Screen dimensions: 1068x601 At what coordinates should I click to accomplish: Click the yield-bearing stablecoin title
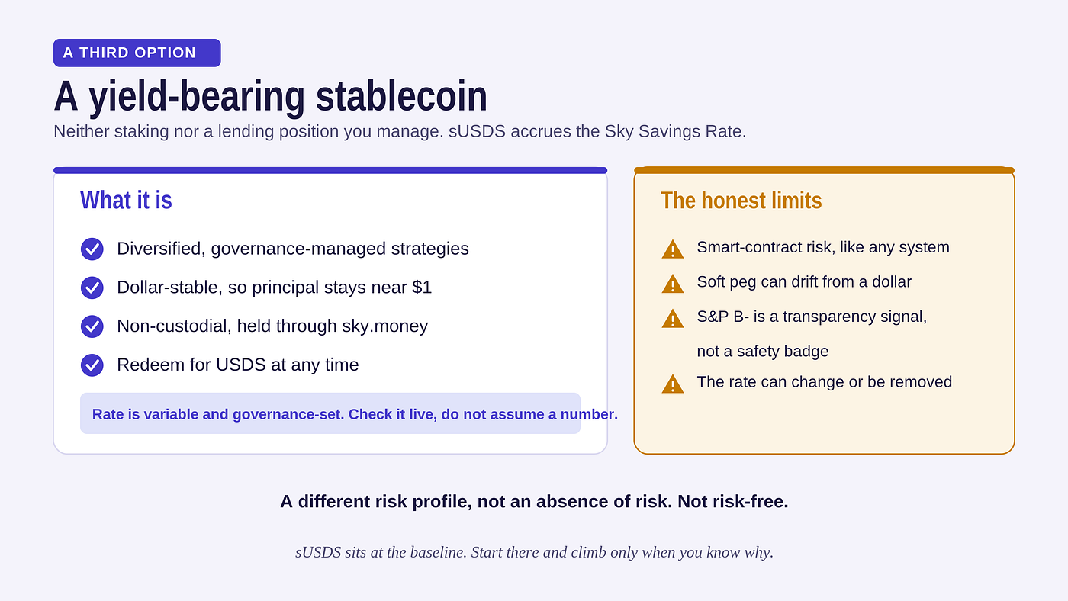tap(270, 96)
